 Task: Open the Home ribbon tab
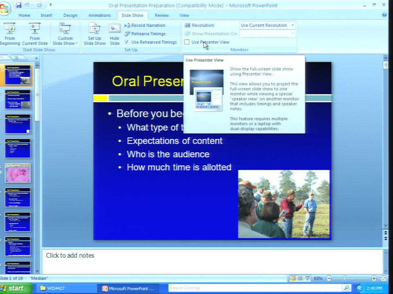[x=24, y=15]
